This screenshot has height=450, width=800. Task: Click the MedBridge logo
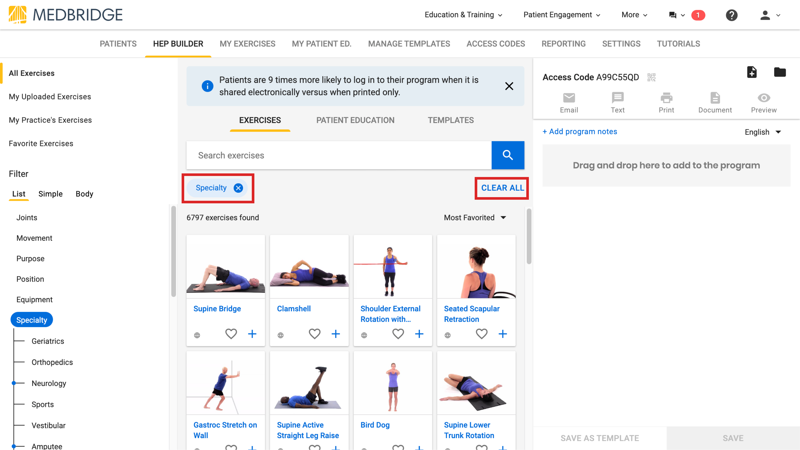pyautogui.click(x=65, y=15)
